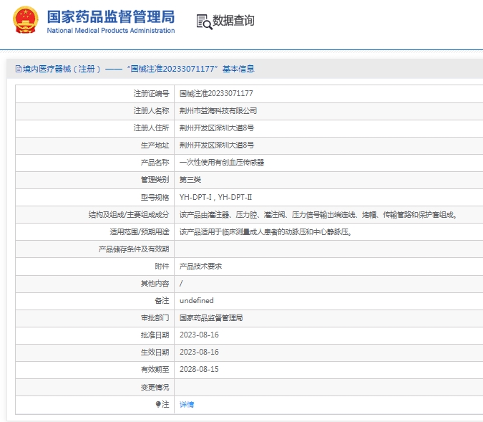This screenshot has width=483, height=422.
Task: Click the 结构及组成/主要组成成分 label
Action: (x=129, y=214)
